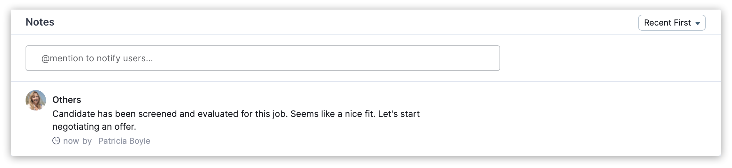
Task: Click the "now" timestamp of the note
Action: pyautogui.click(x=71, y=141)
